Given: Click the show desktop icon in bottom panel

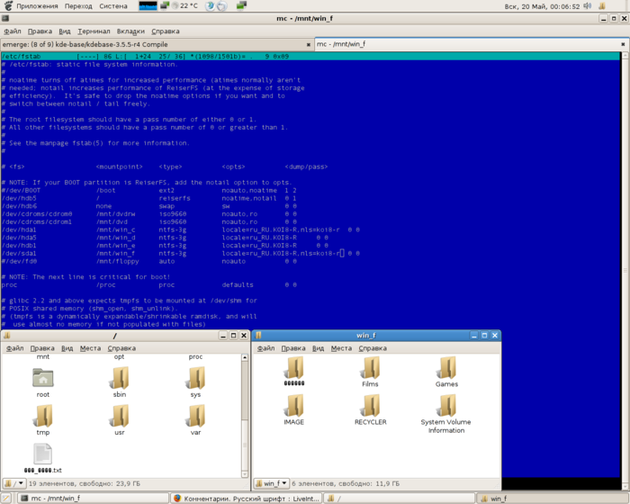Looking at the screenshot, I should coord(5,499).
